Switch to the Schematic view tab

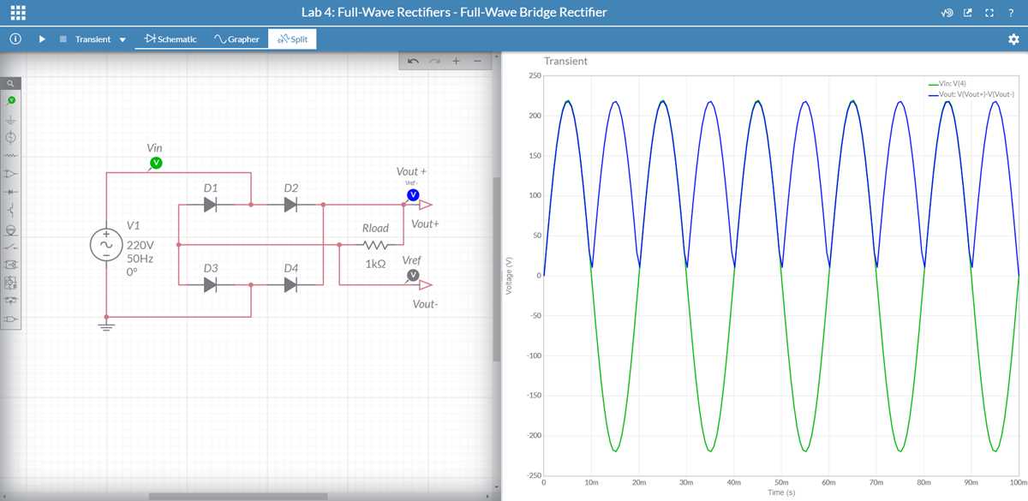[170, 39]
